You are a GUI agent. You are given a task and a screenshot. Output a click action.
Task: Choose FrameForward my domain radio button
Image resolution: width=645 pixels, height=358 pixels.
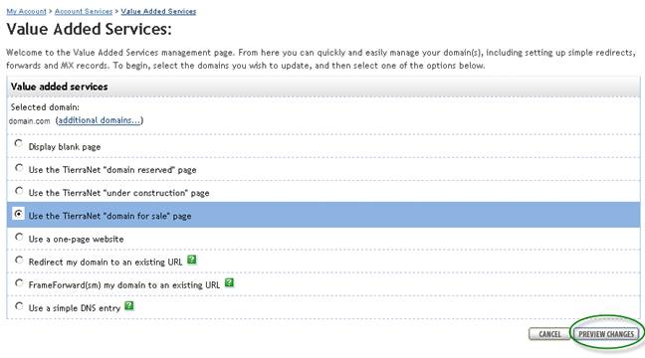19,282
